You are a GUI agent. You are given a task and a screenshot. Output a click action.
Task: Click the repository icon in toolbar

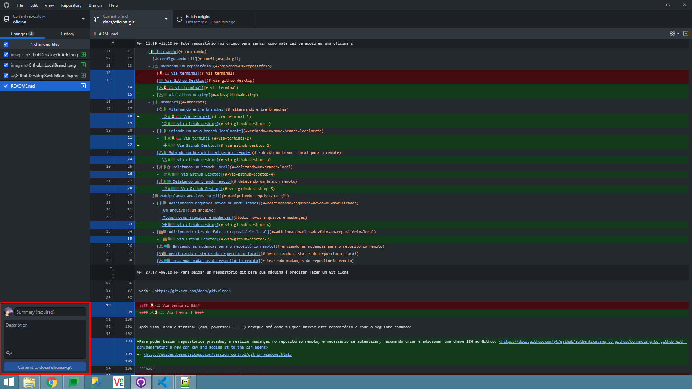click(x=6, y=19)
